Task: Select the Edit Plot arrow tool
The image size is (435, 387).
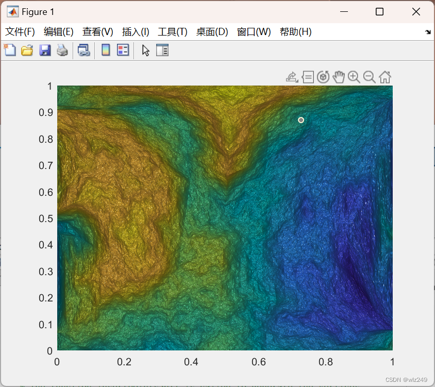Action: coord(146,51)
